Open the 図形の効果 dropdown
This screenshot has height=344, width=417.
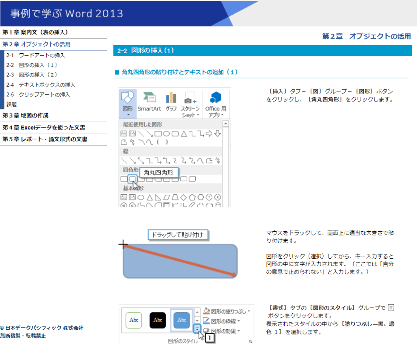[x=222, y=331]
